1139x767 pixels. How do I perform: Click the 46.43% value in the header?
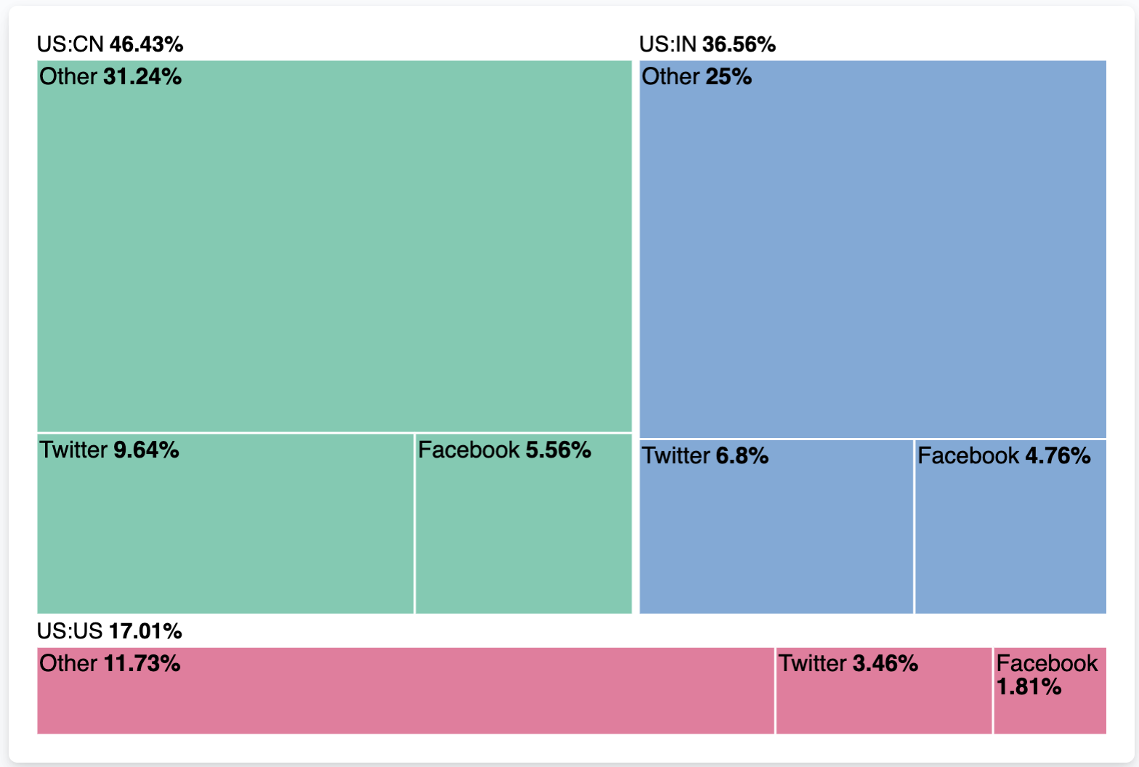(146, 44)
